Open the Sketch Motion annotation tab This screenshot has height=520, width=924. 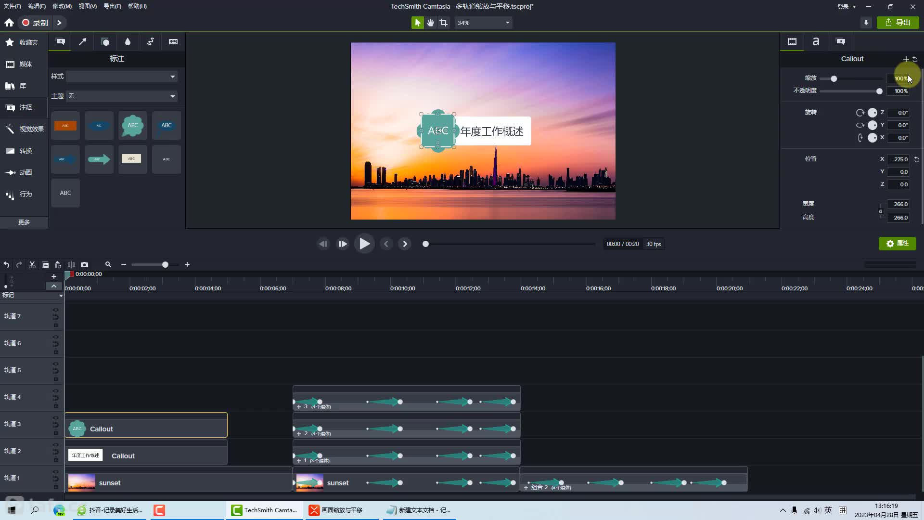(150, 42)
